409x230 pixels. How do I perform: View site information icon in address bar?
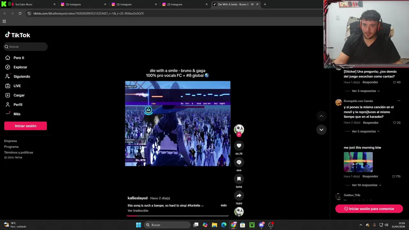(x=29, y=13)
